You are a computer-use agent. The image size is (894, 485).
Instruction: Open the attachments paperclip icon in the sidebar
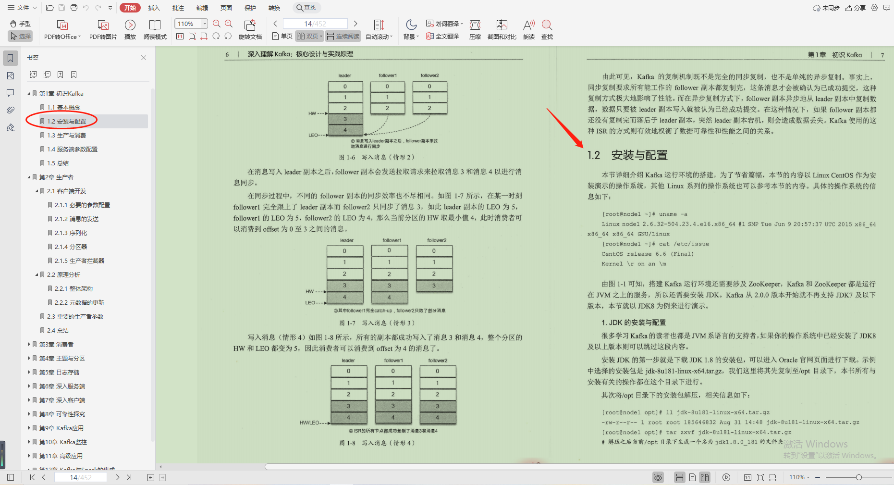(x=10, y=110)
